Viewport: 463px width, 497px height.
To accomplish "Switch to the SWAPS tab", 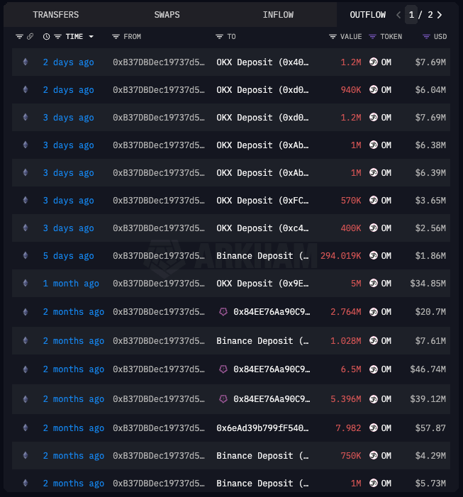I will [167, 14].
